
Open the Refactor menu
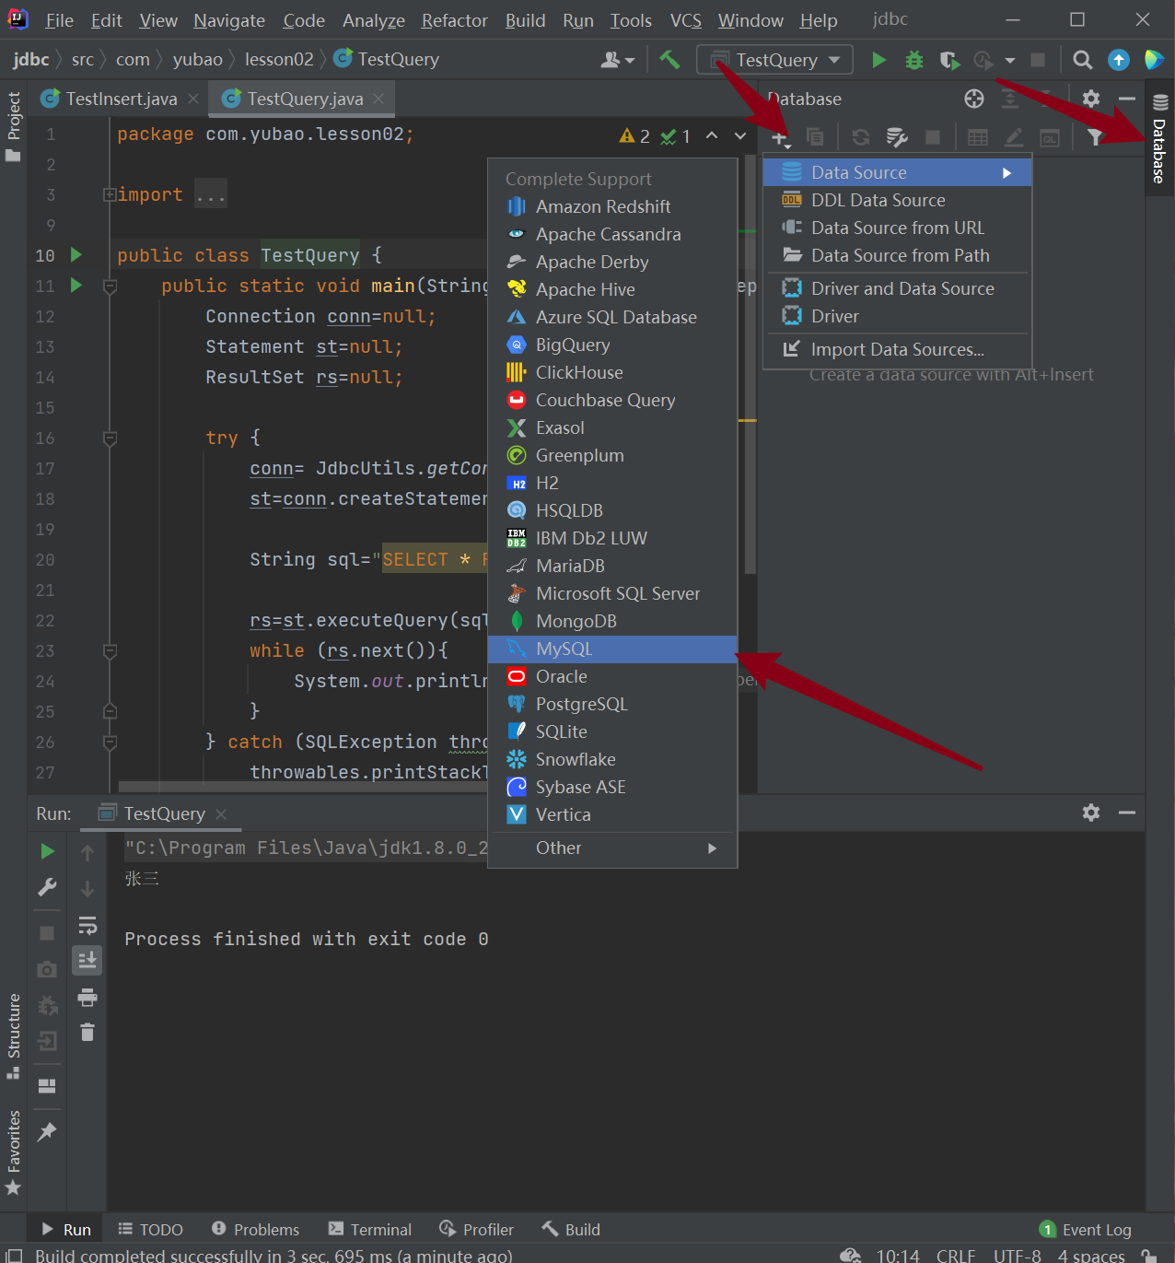tap(454, 20)
